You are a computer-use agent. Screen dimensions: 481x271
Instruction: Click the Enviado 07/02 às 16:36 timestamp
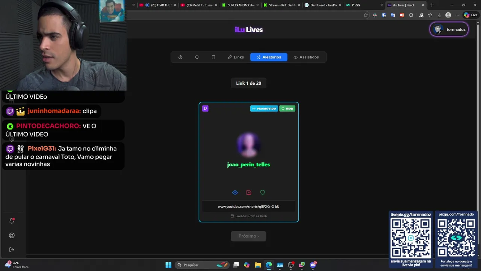coord(248,216)
